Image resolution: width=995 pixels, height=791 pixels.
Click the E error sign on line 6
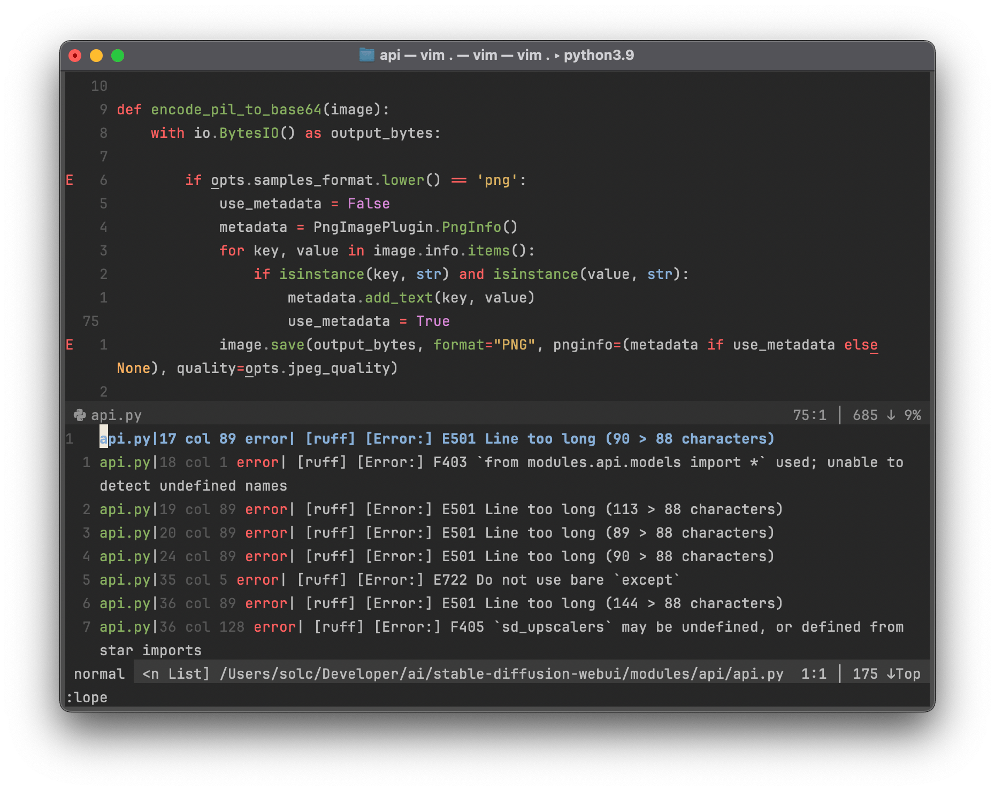(70, 180)
